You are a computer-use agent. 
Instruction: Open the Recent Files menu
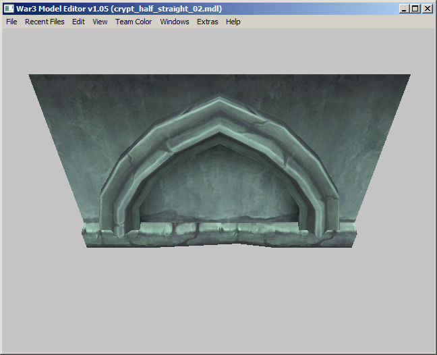(x=45, y=22)
